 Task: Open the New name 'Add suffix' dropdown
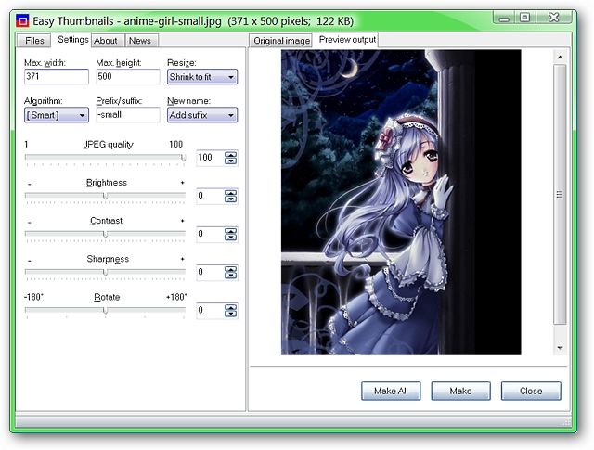[x=202, y=115]
